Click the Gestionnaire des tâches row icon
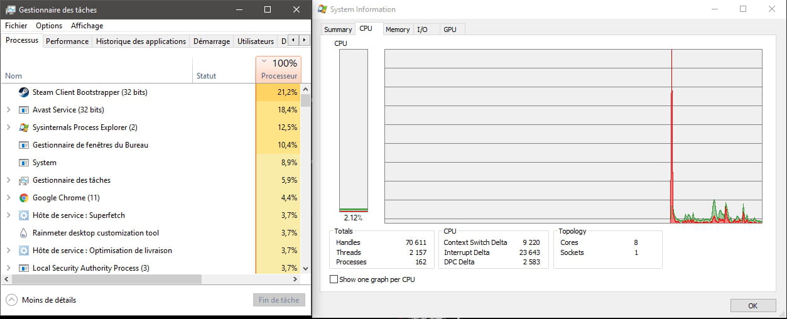This screenshot has width=787, height=319. [24, 180]
